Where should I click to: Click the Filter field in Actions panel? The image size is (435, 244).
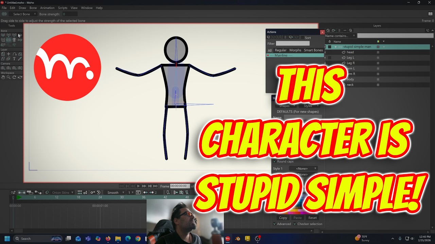(x=293, y=43)
